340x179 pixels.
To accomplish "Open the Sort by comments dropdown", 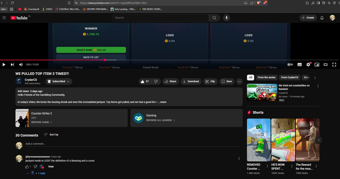I will pyautogui.click(x=52, y=135).
